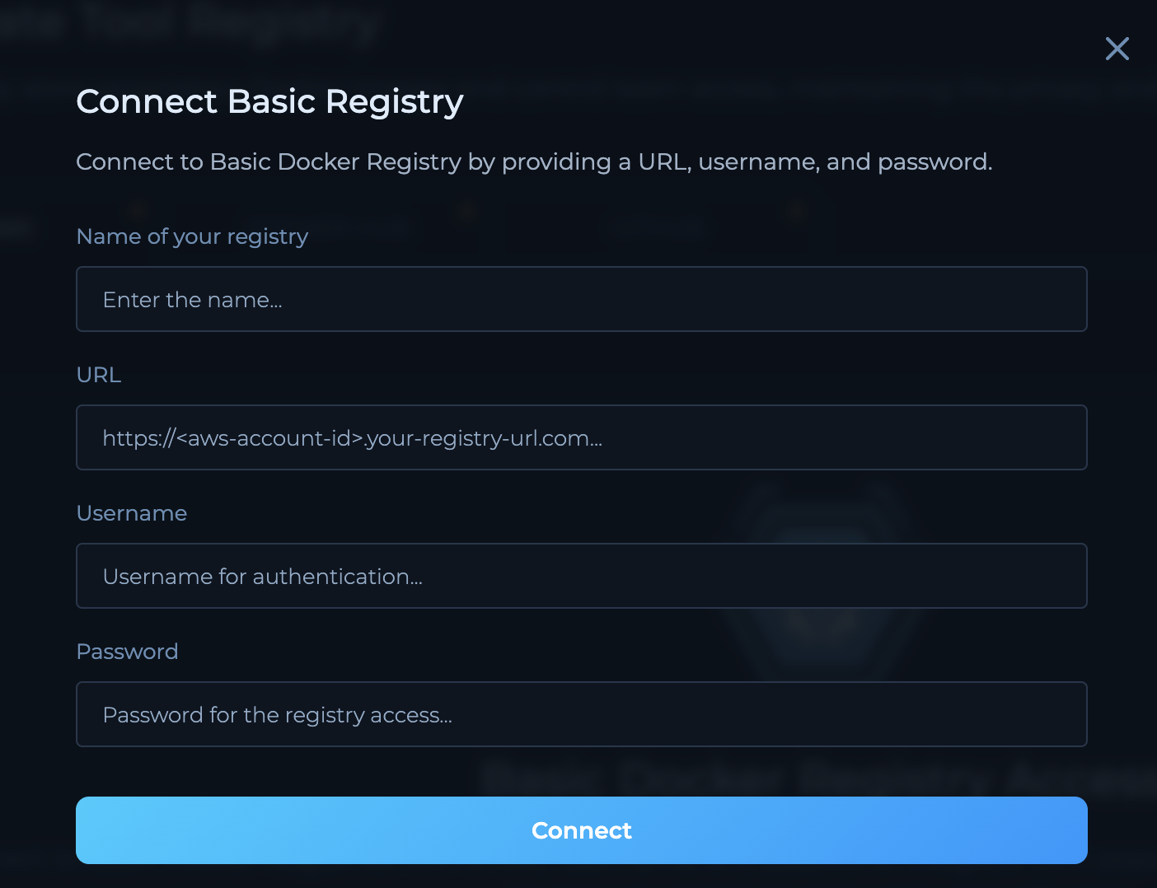Click the 'Name of your registry' label

point(192,236)
